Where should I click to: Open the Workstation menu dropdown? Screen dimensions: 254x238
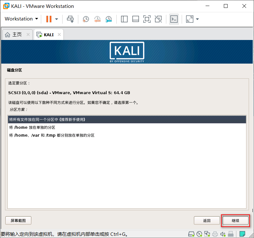[x=21, y=19]
